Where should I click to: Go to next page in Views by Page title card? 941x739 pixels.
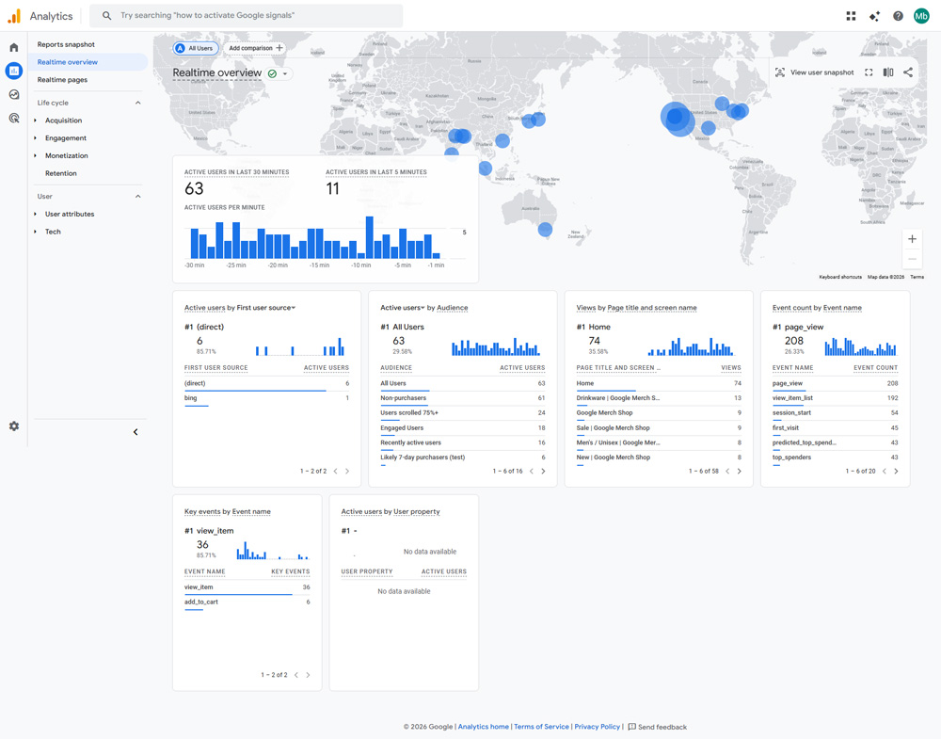740,472
